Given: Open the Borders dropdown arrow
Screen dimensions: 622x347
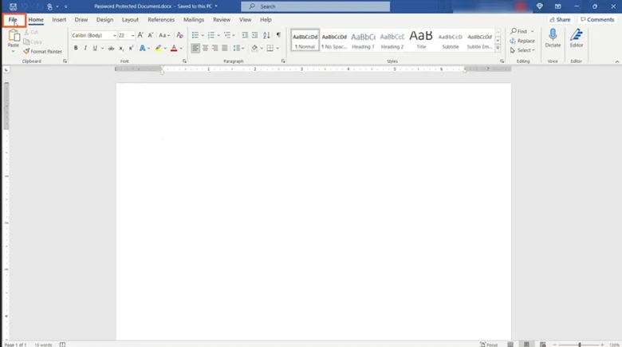Looking at the screenshot, I should pos(278,49).
